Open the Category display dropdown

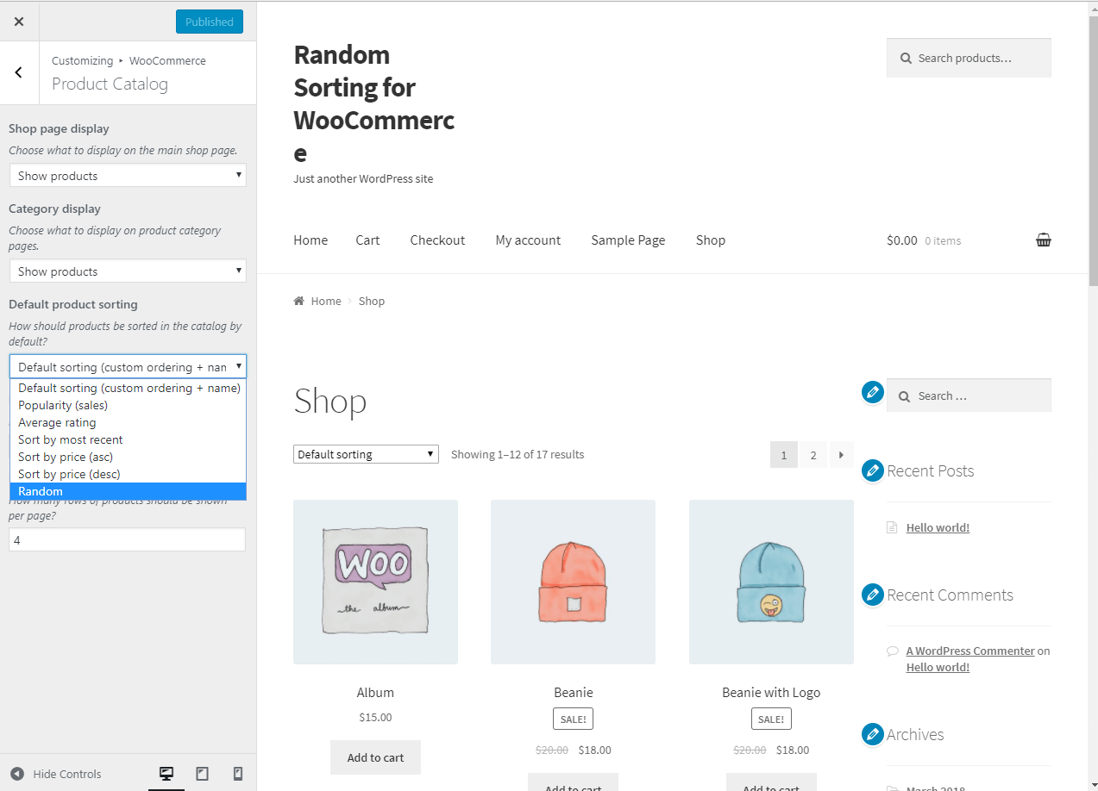pos(128,271)
